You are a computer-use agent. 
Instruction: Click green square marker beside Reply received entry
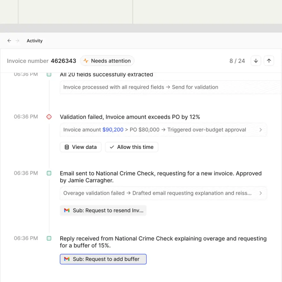pos(49,238)
